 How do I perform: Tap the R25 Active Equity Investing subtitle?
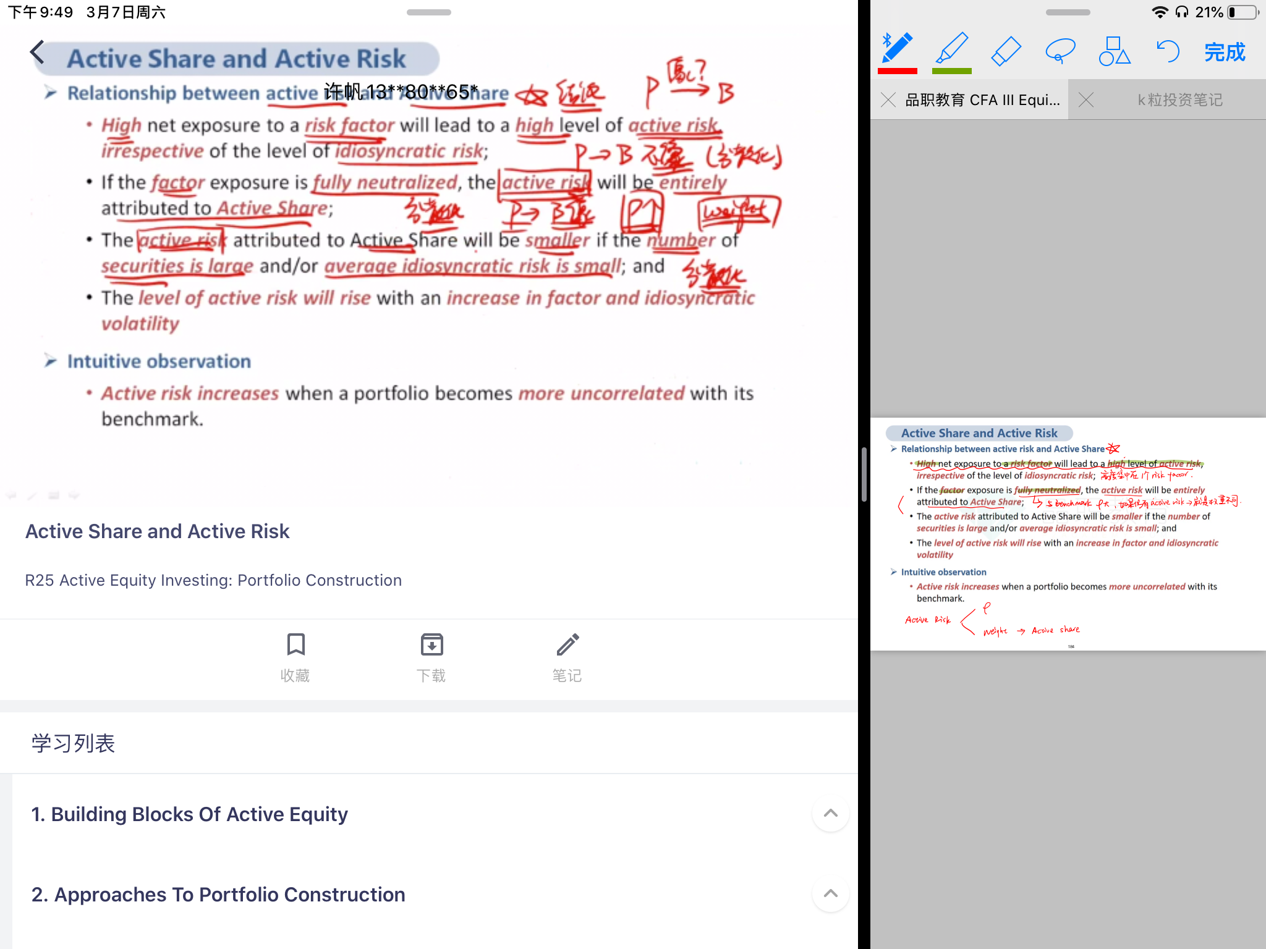[x=213, y=580]
